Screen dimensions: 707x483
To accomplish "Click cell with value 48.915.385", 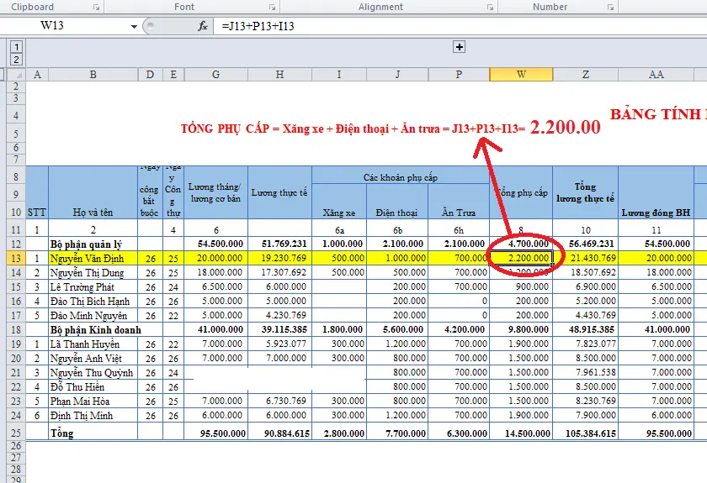I will click(x=585, y=330).
